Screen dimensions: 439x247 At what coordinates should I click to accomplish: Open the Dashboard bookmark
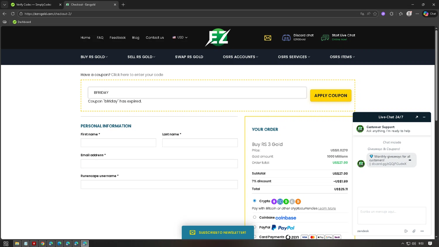pyautogui.click(x=22, y=22)
